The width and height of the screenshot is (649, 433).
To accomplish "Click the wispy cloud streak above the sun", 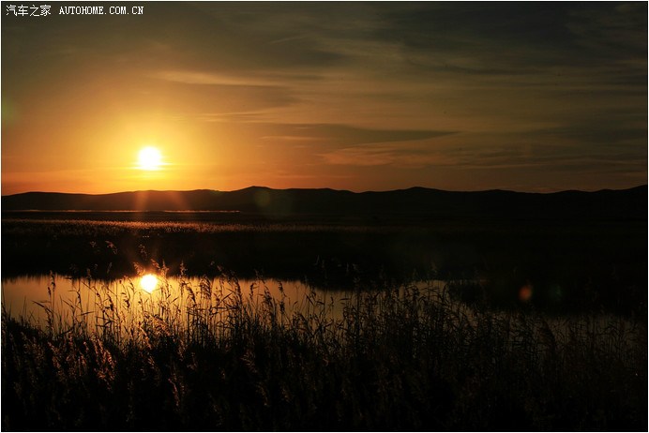I will tap(216, 80).
